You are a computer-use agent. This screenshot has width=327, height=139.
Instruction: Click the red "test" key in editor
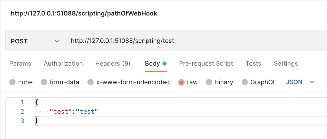(x=60, y=112)
